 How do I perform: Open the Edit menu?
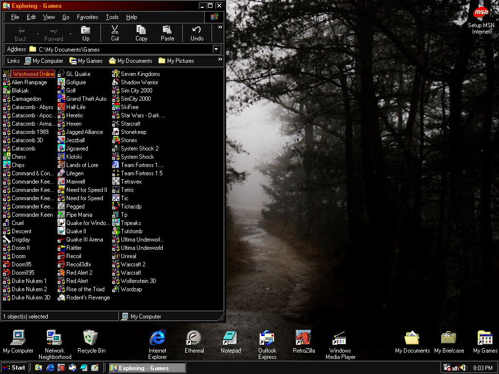pyautogui.click(x=31, y=17)
